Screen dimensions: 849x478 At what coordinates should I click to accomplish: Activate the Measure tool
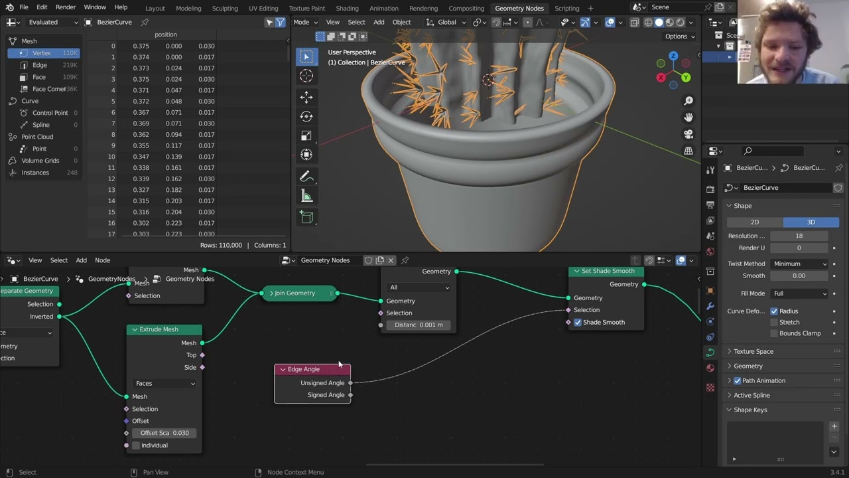click(x=306, y=196)
